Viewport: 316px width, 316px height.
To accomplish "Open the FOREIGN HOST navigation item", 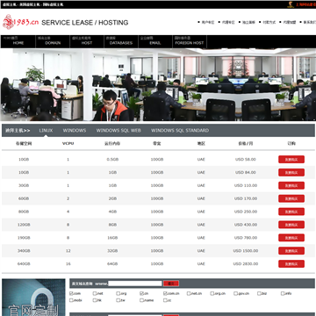I will (x=190, y=41).
